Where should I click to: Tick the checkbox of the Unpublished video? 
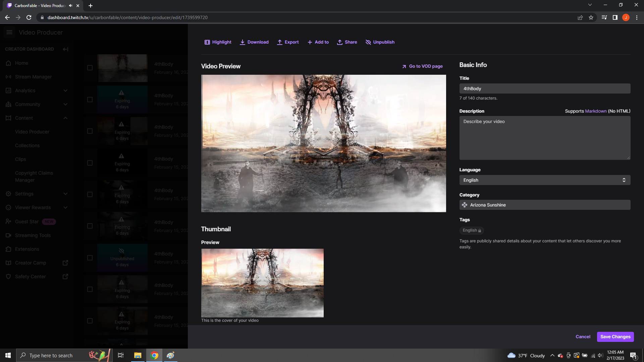[90, 258]
